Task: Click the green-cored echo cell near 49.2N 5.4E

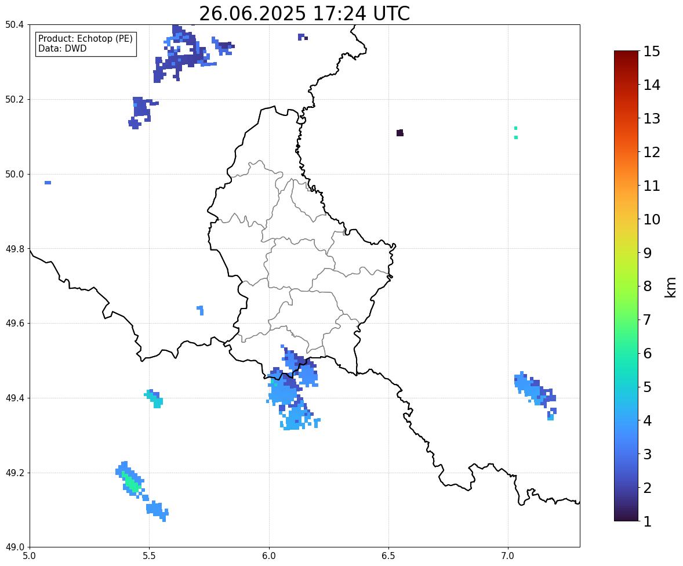Action: coord(130,481)
